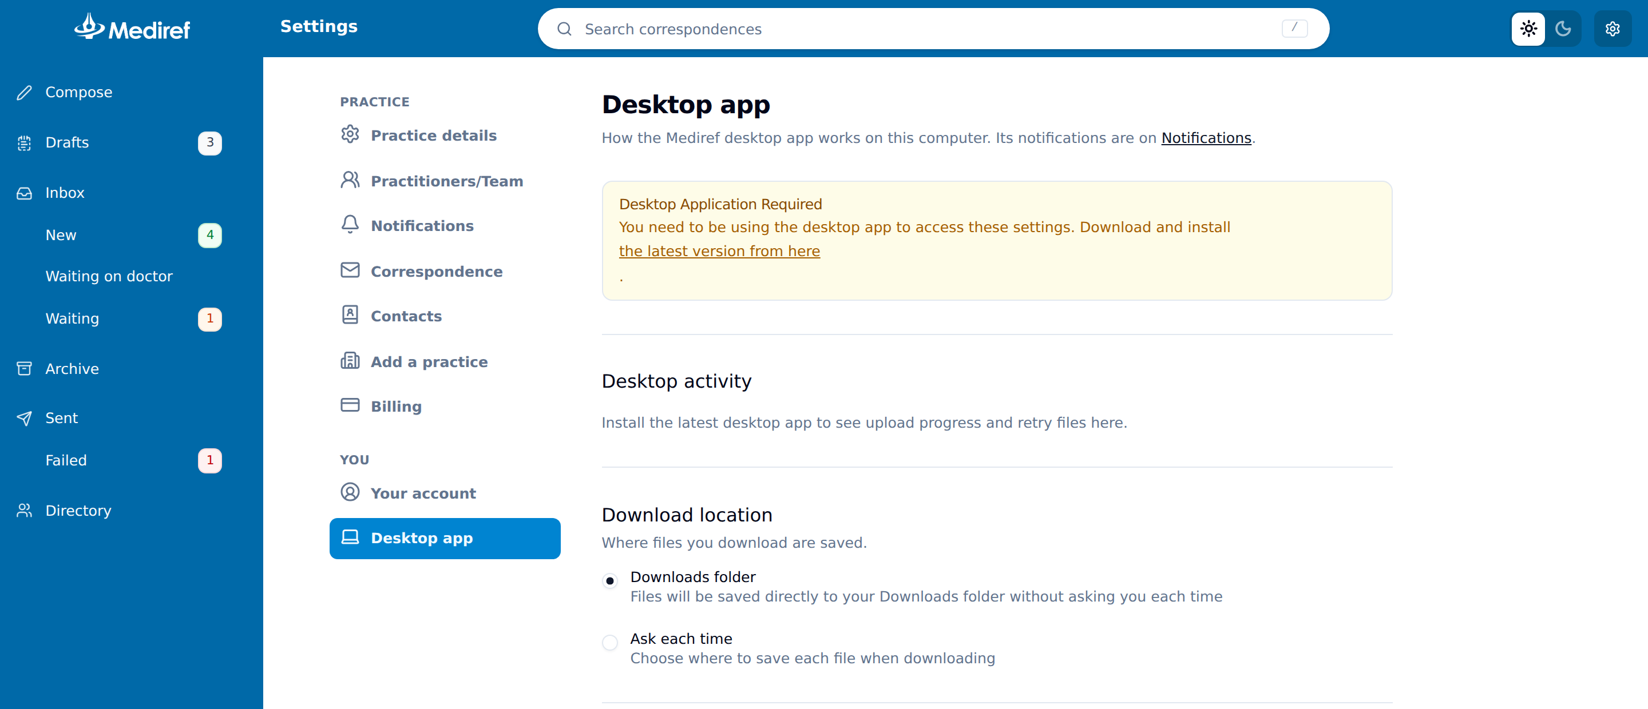The width and height of the screenshot is (1648, 709).
Task: Click the Directory people icon
Action: (x=24, y=511)
